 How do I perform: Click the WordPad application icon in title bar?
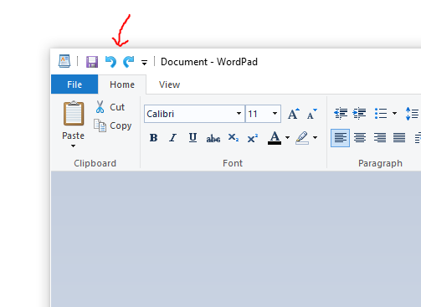[x=64, y=61]
